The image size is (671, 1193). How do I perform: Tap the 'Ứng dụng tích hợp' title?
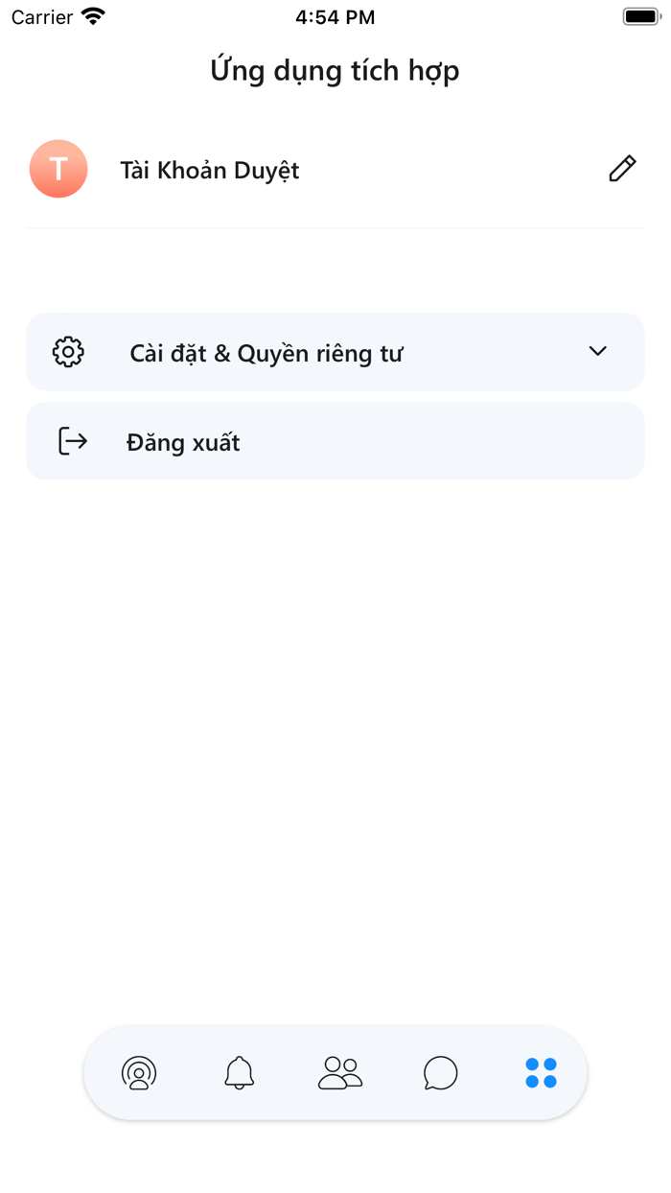[335, 70]
